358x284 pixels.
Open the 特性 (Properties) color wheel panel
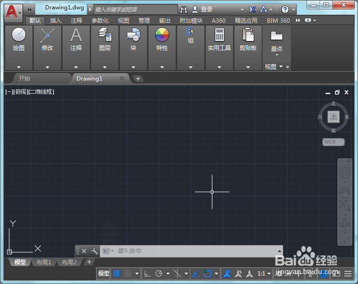pyautogui.click(x=162, y=39)
